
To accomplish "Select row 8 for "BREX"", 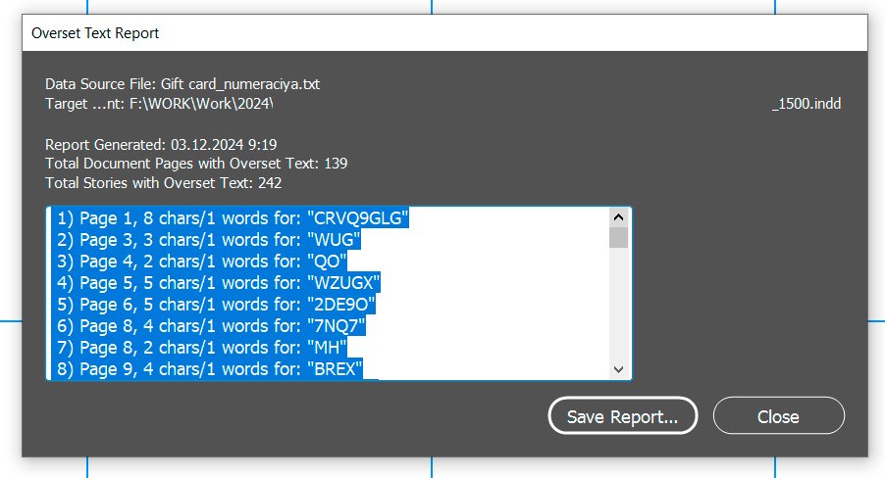I will click(x=209, y=368).
